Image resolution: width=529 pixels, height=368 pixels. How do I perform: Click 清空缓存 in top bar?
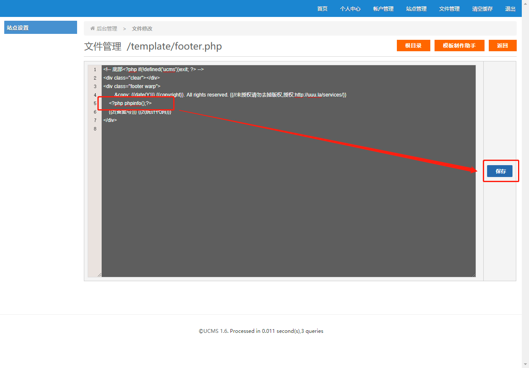point(482,8)
